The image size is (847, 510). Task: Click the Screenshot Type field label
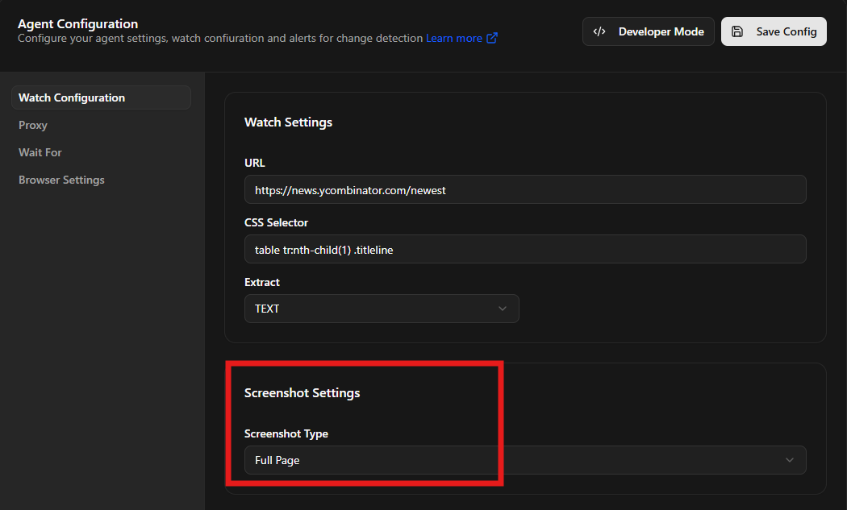[286, 433]
